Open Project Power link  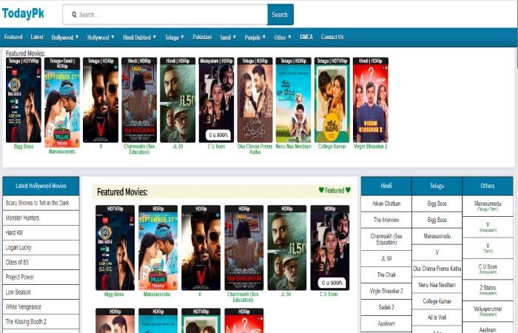41,277
